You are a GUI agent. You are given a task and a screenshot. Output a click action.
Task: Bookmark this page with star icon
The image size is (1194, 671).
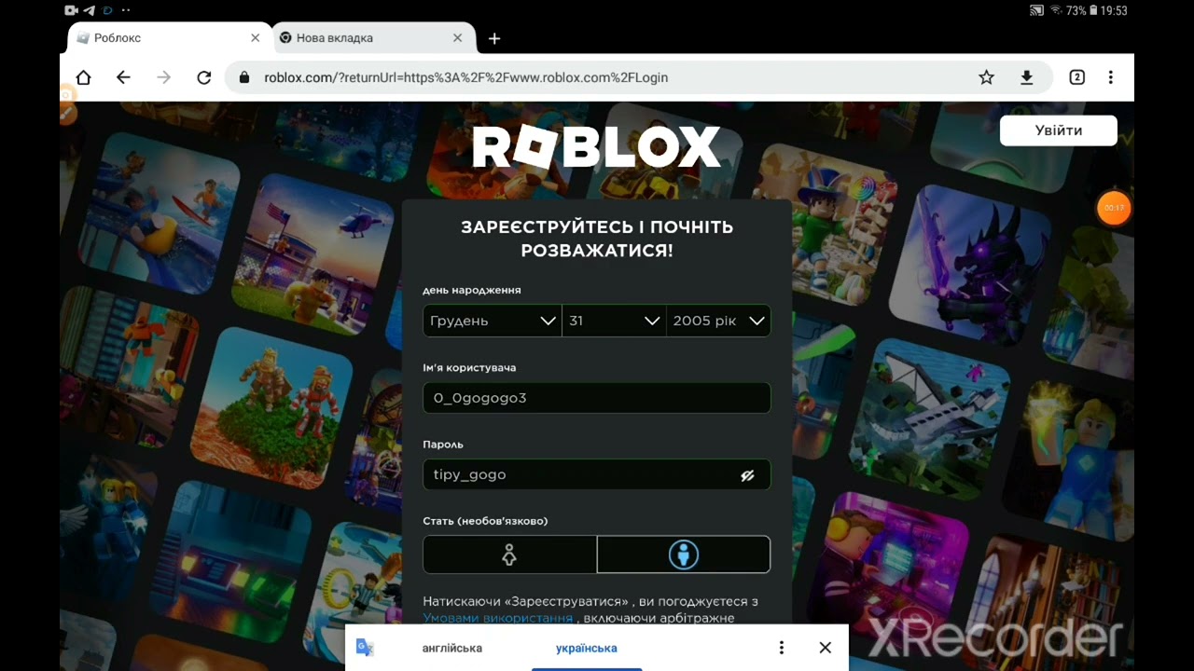(x=986, y=77)
